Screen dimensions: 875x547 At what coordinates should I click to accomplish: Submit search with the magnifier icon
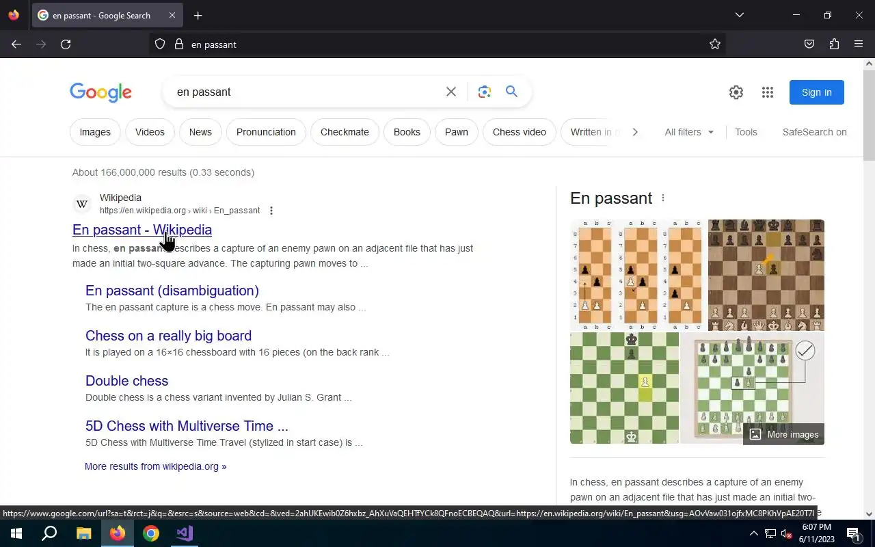pyautogui.click(x=511, y=92)
